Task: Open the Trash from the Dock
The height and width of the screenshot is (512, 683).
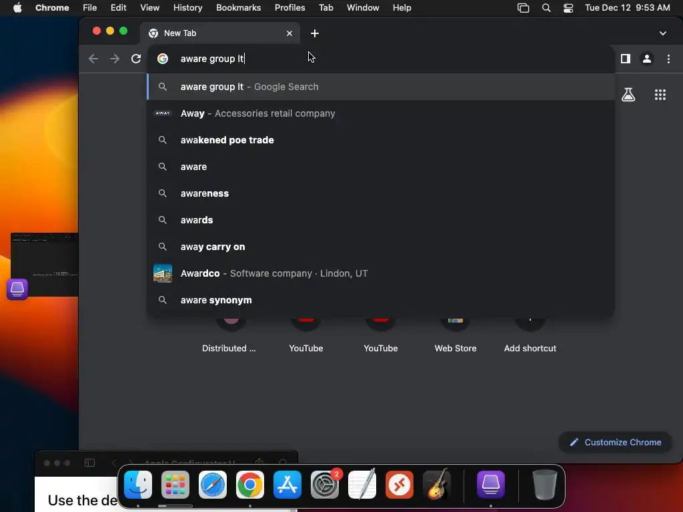Action: tap(544, 484)
